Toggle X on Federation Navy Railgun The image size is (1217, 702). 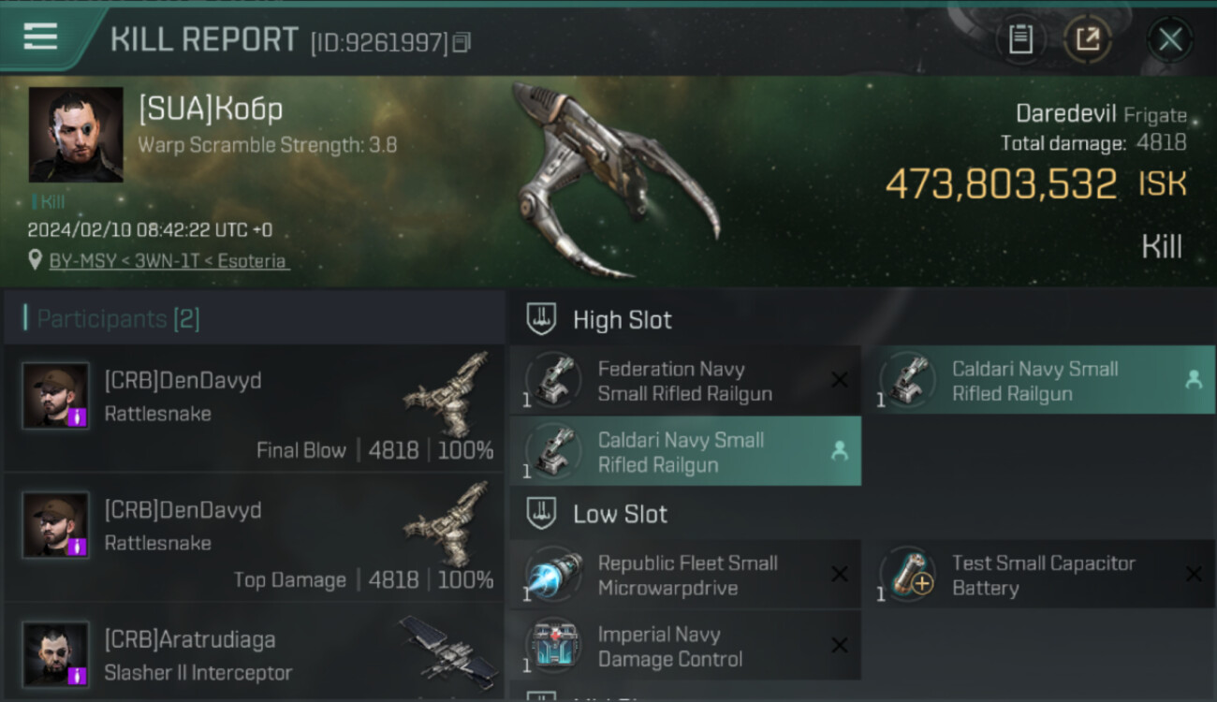[x=840, y=380]
